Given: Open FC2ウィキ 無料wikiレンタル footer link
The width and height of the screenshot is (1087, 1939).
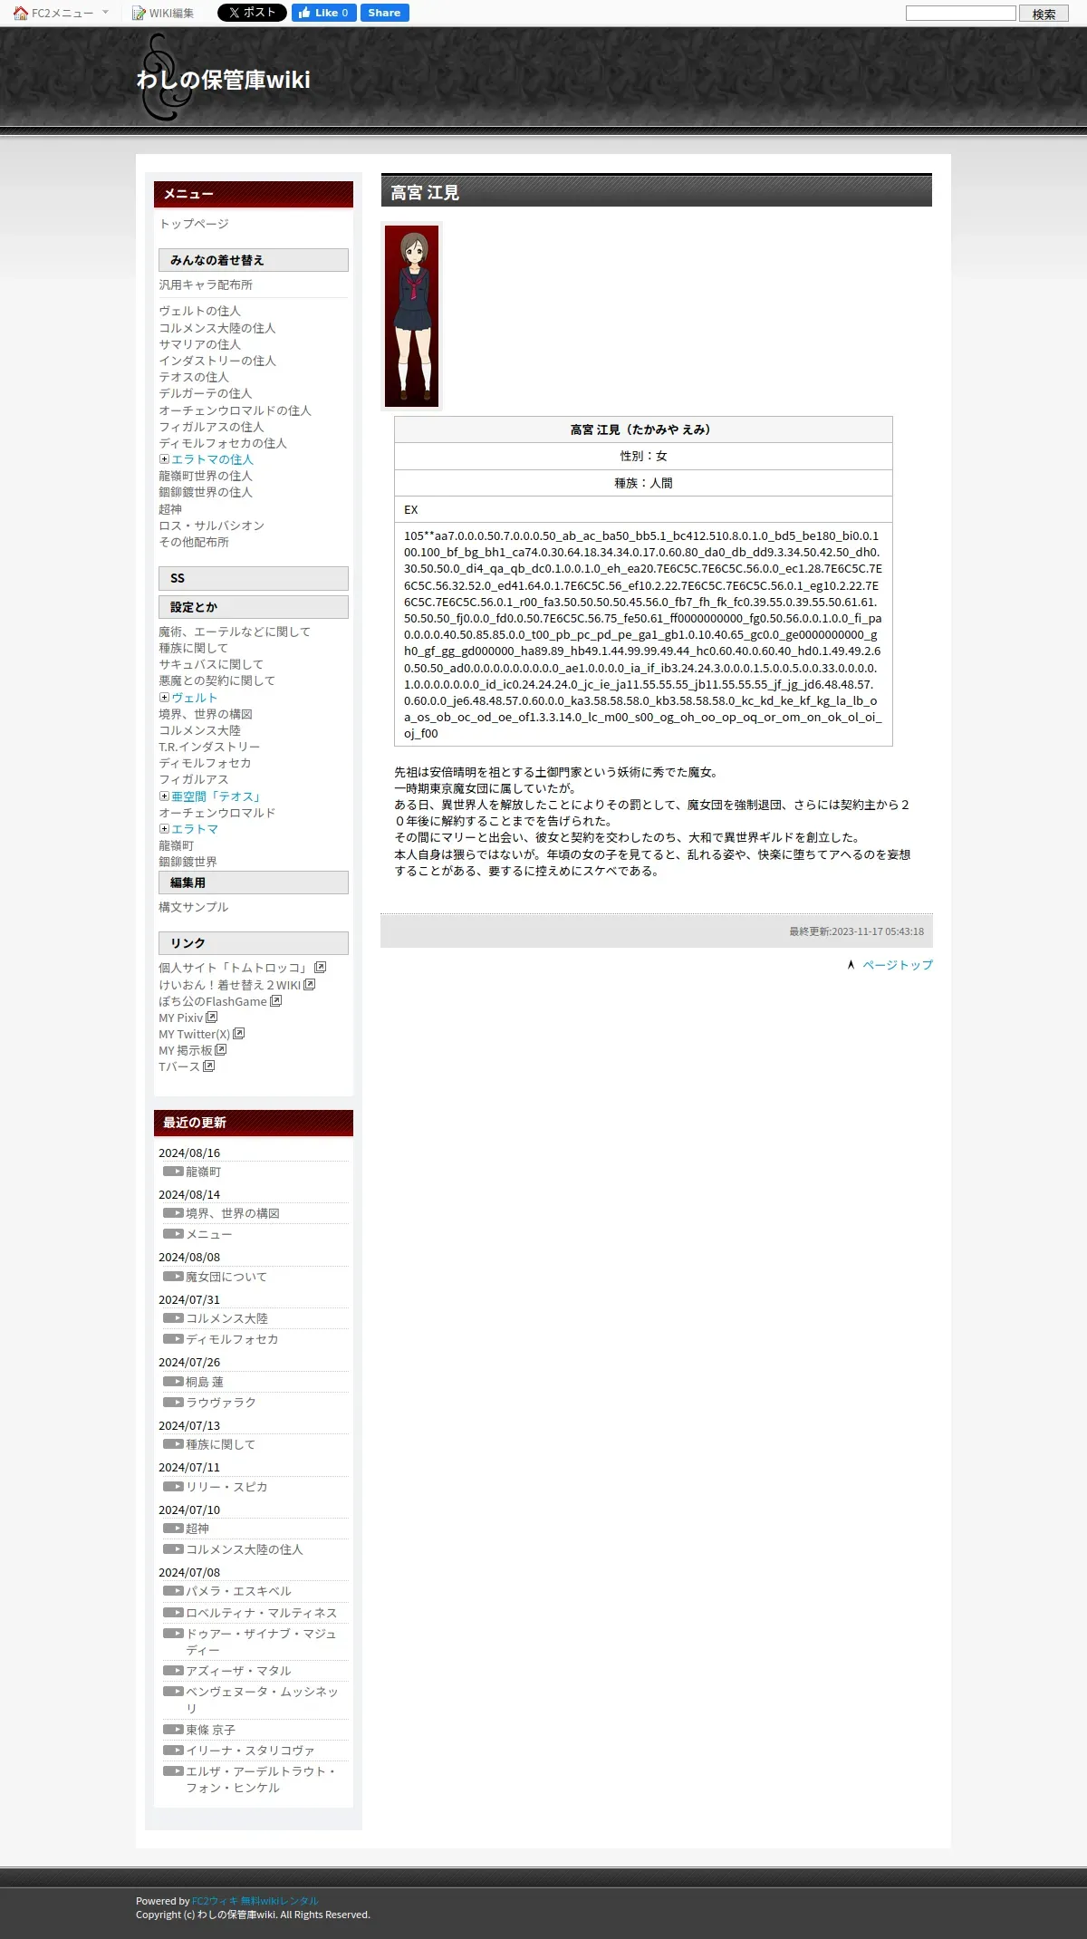Looking at the screenshot, I should [x=255, y=1901].
